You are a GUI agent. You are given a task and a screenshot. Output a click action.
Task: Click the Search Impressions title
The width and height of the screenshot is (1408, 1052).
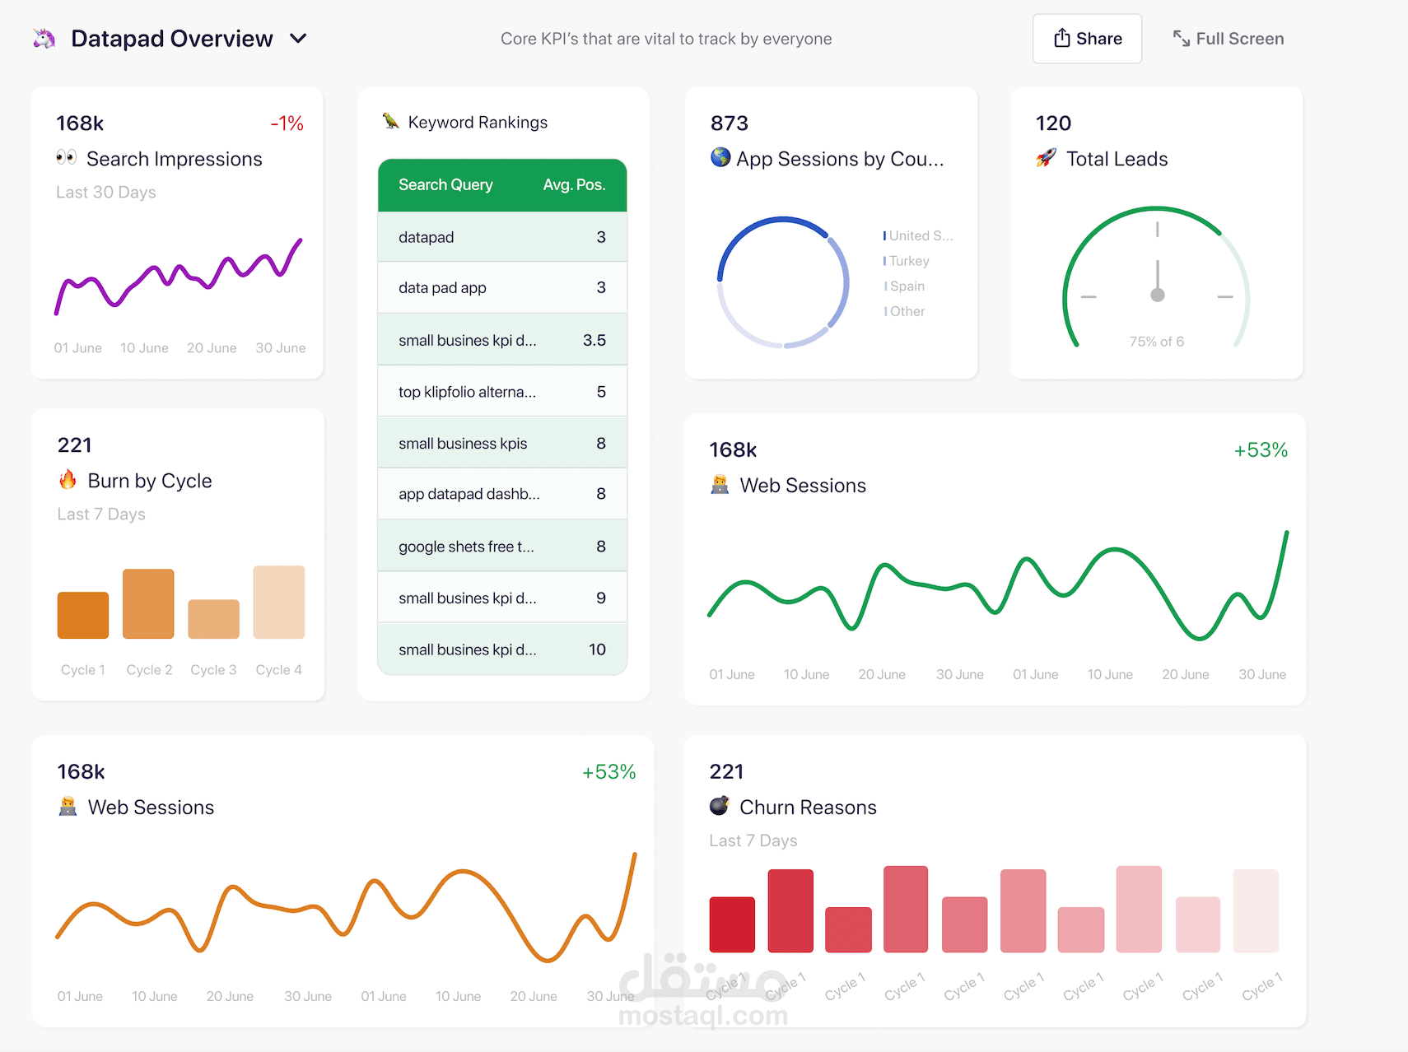point(175,159)
